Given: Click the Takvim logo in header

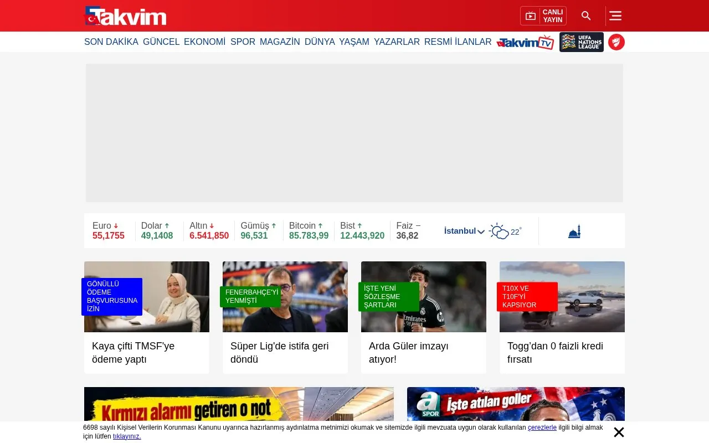Looking at the screenshot, I should (125, 16).
